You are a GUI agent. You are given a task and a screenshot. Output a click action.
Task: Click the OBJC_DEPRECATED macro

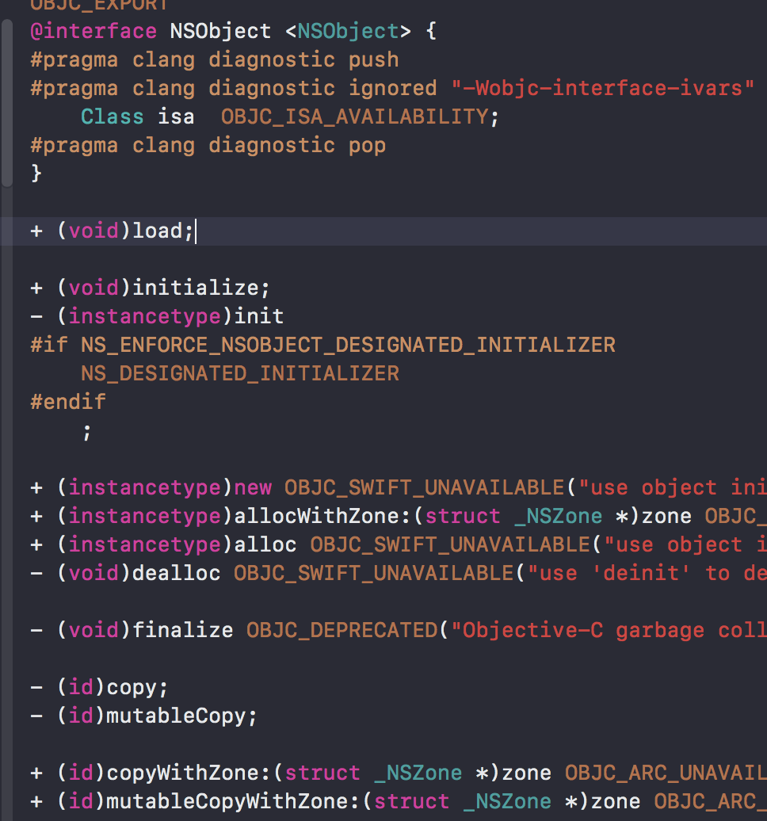[342, 631]
